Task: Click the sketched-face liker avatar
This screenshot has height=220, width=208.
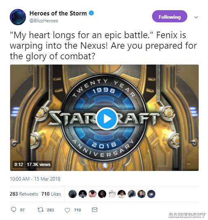Action: (x=112, y=194)
